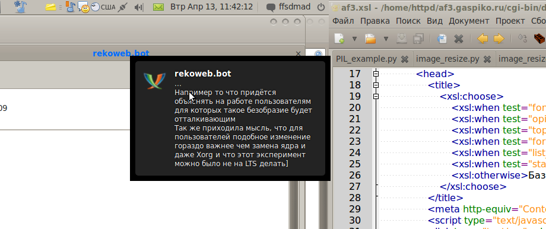This screenshot has width=546, height=229.
Task: Collapse the xsl:choose fold on line 19
Action: coord(376,96)
